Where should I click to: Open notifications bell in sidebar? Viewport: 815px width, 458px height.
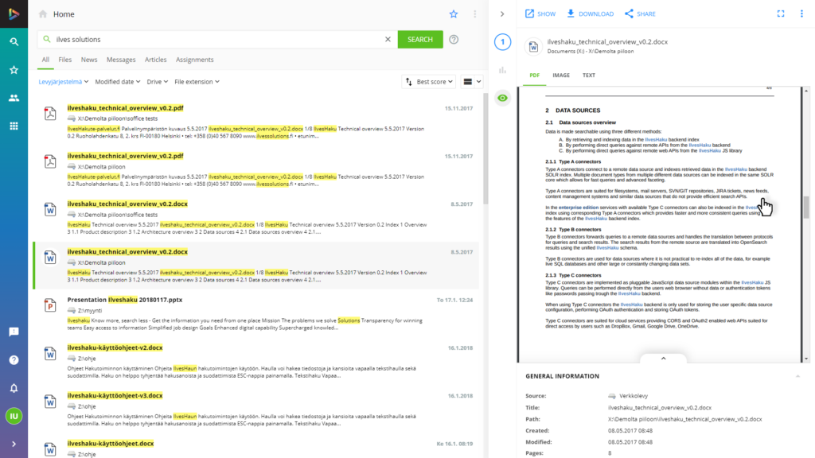14,388
